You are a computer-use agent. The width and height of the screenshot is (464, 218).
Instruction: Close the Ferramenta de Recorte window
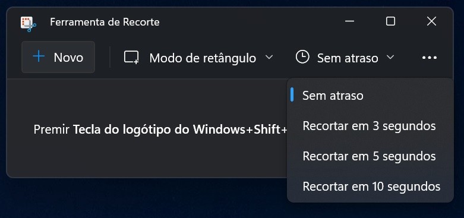(431, 21)
